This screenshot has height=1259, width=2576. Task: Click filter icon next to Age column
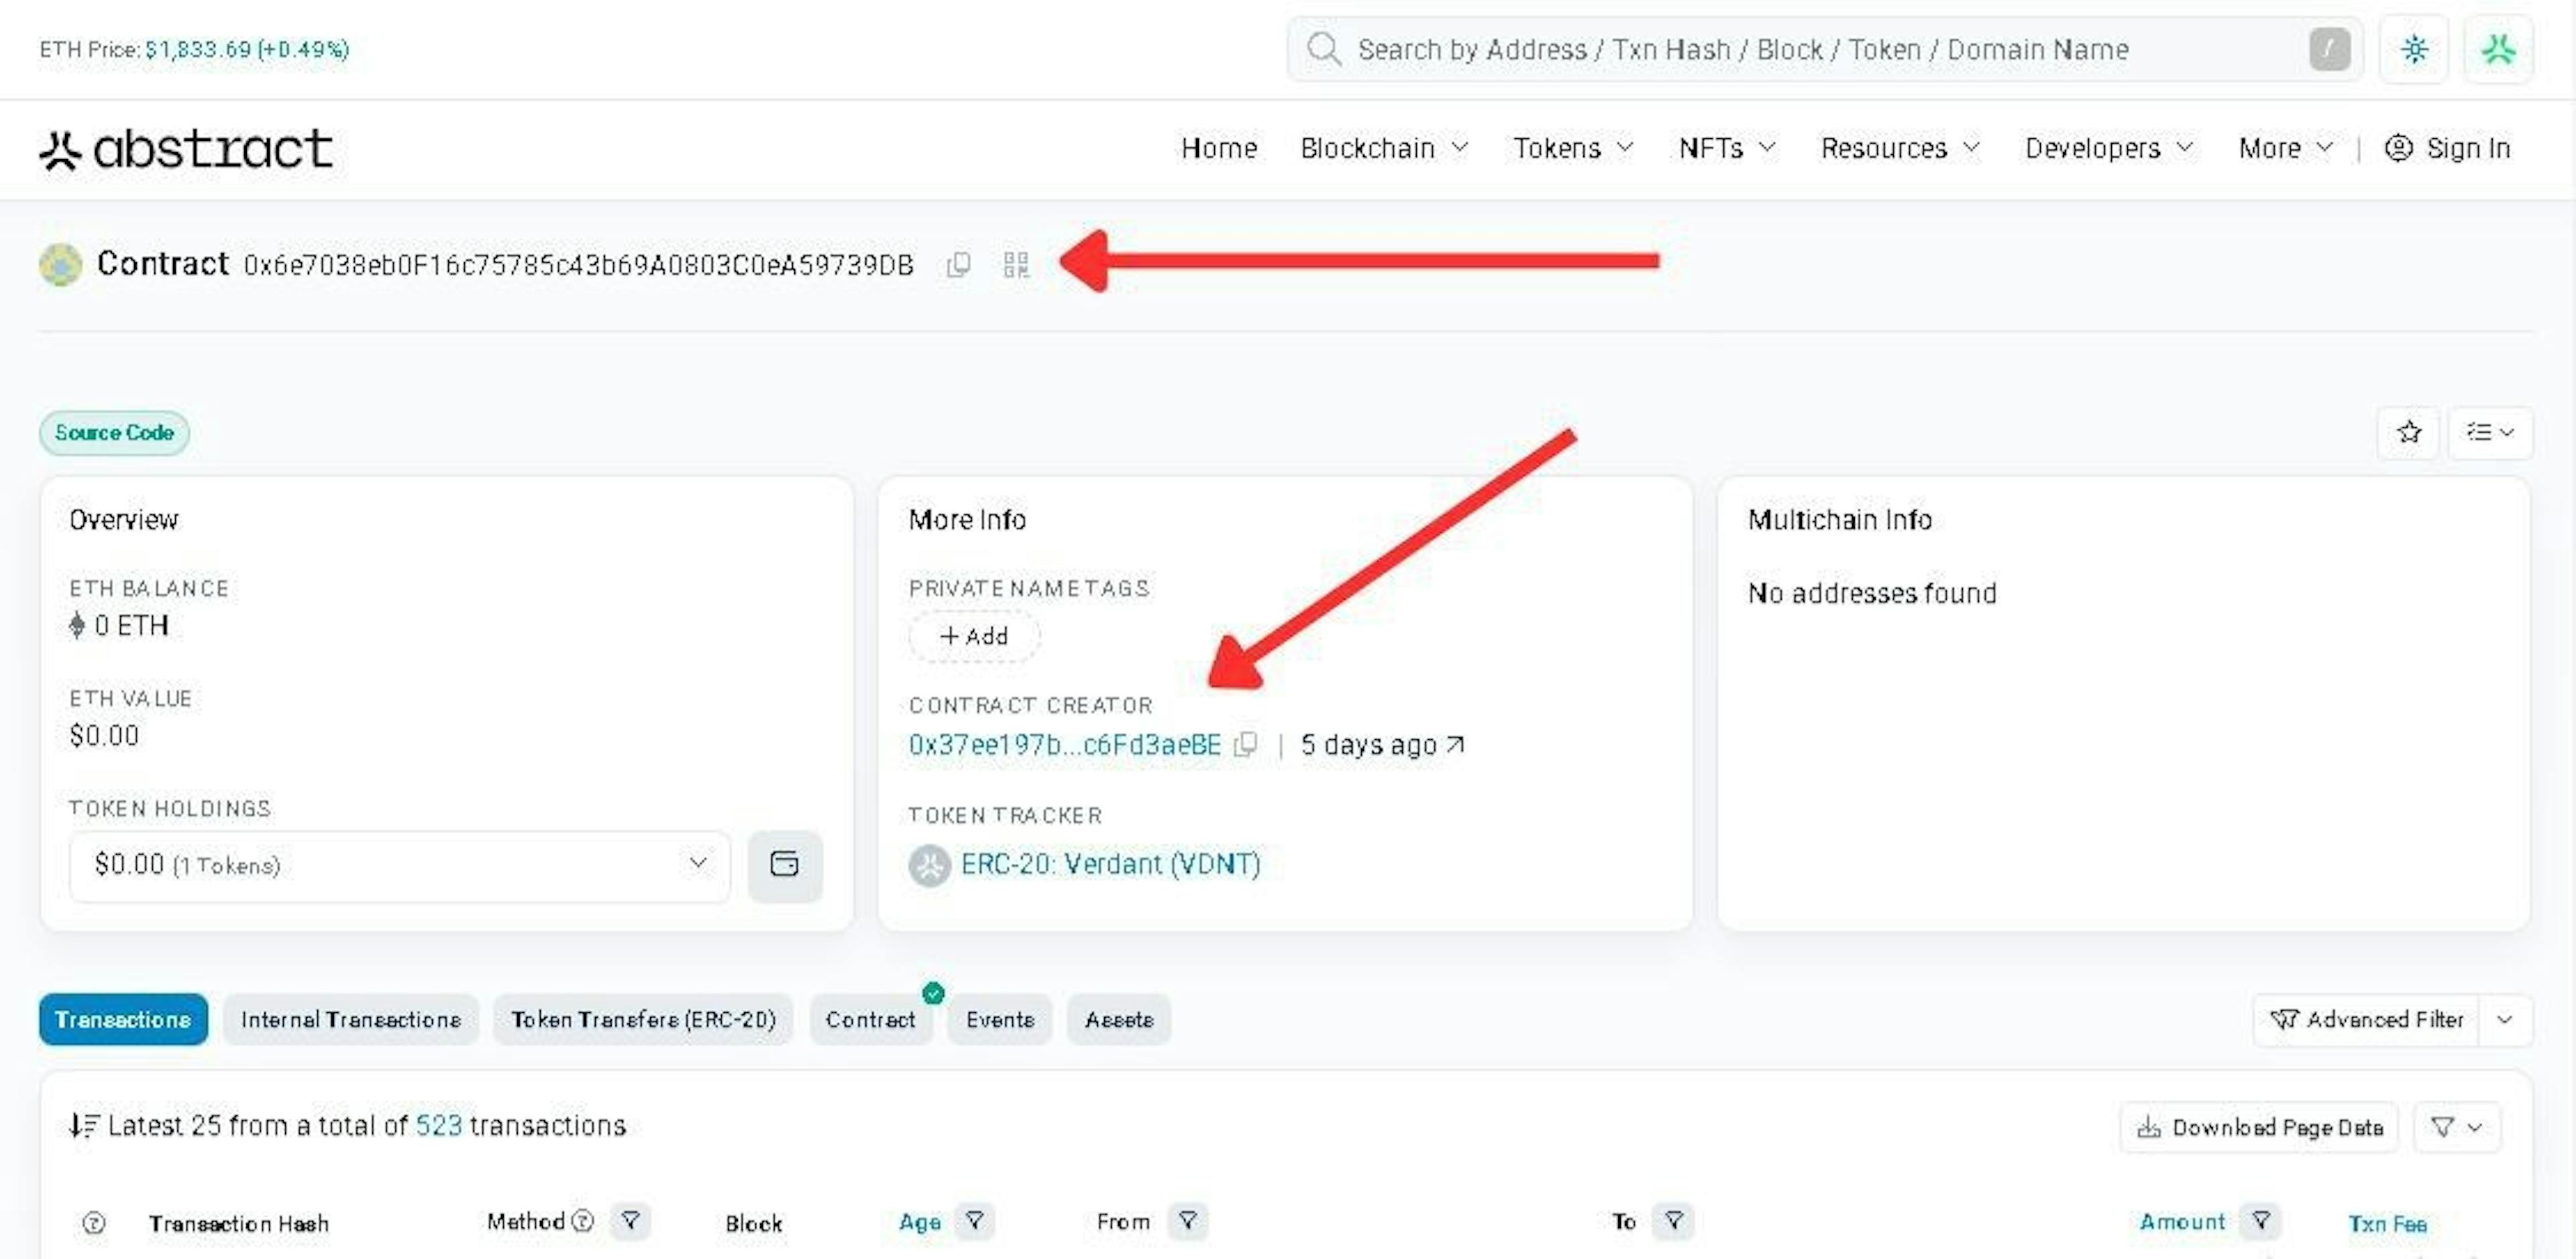click(x=974, y=1220)
